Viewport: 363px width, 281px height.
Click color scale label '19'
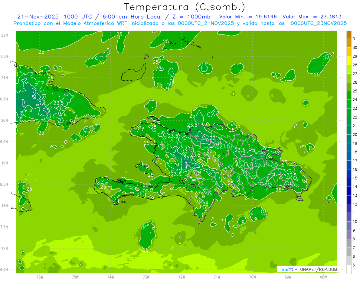(355, 143)
